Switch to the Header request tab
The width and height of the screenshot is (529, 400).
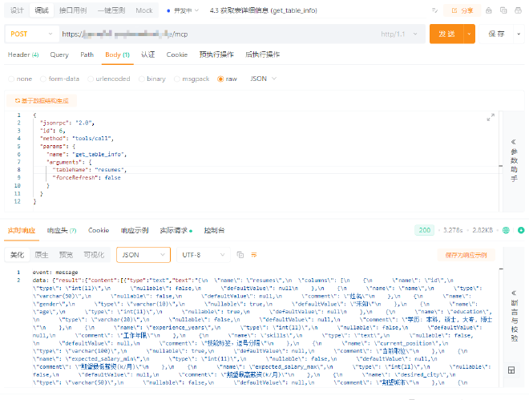pyautogui.click(x=22, y=55)
